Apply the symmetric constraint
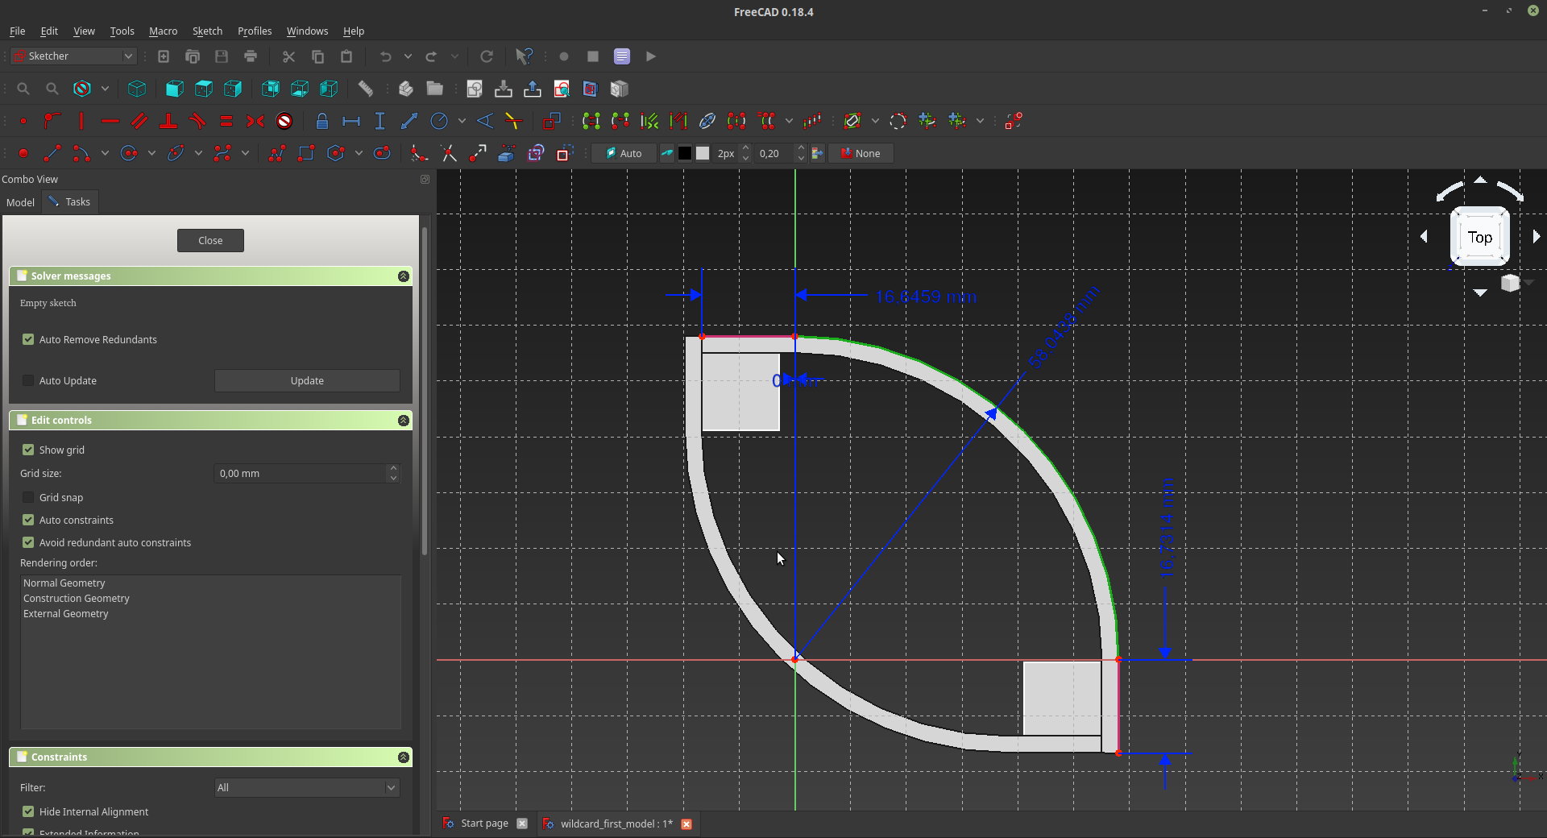1547x838 pixels. (255, 121)
